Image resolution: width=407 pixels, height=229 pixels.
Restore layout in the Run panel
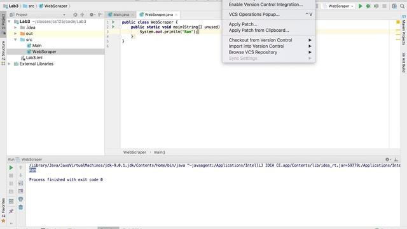click(11, 201)
